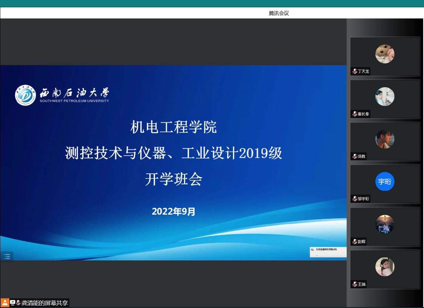This screenshot has height=308, width=424.
Task: Click the orange presenter person icon
Action: click(x=5, y=303)
